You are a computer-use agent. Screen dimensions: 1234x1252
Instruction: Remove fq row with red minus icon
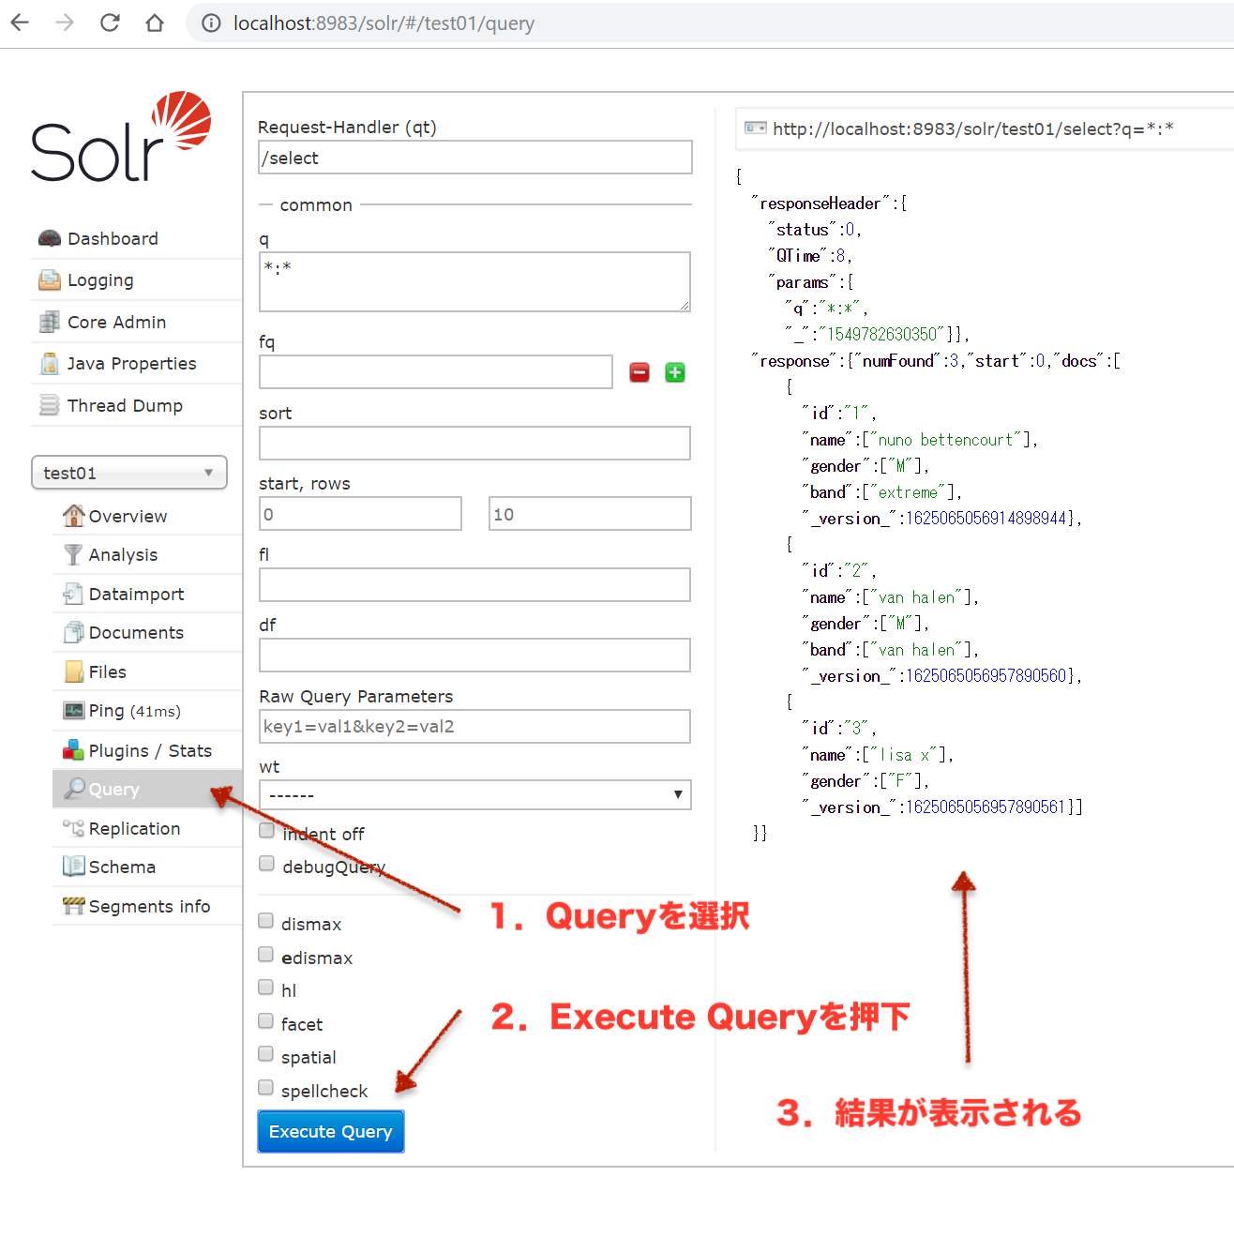click(x=640, y=373)
